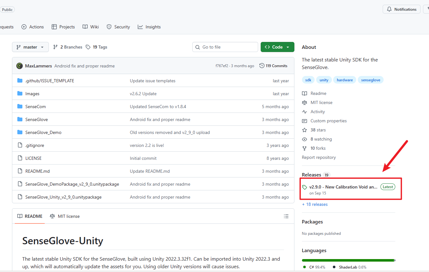Select the senseglove topic tag
The image size is (429, 272).
[370, 80]
